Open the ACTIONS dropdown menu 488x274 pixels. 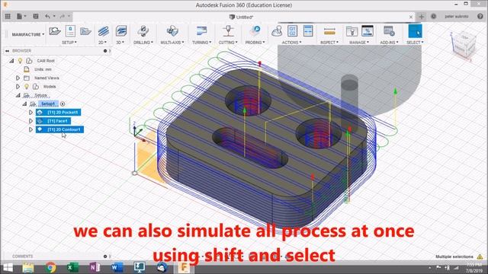[291, 43]
